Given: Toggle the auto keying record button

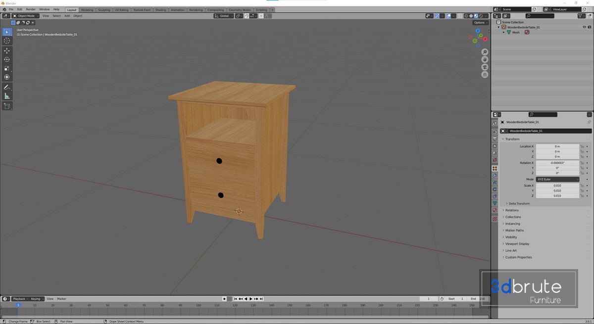Looking at the screenshot, I should [224, 299].
